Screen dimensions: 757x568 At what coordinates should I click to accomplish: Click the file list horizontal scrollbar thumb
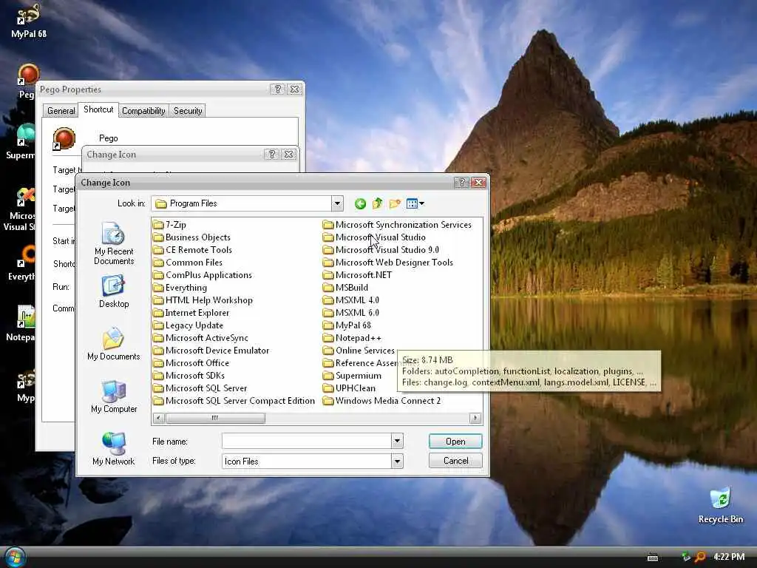click(215, 418)
